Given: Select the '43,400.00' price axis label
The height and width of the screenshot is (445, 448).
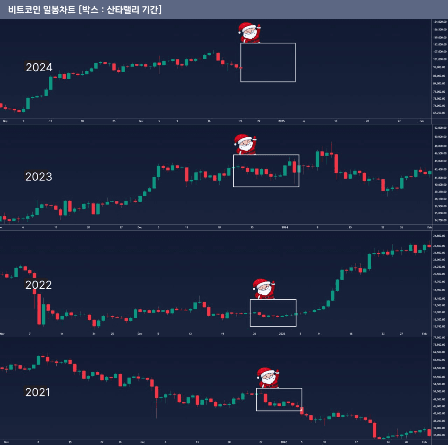Looking at the screenshot, I should point(440,169).
